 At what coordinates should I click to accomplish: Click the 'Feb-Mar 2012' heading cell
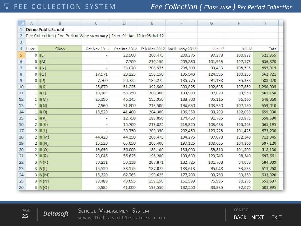tap(152, 49)
